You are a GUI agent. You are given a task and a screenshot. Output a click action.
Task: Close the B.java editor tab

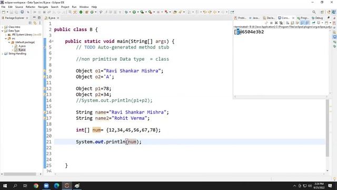click(58, 18)
